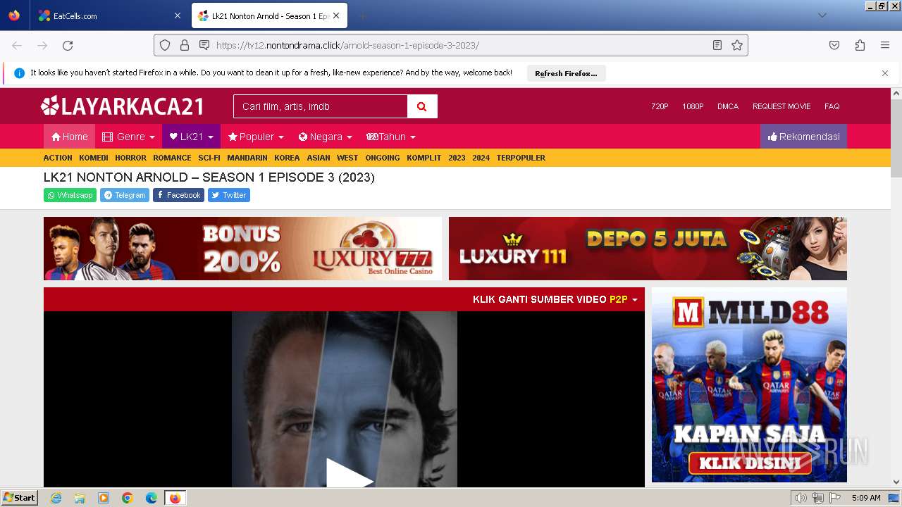902x507 pixels.
Task: Select the ROMANCE category
Action: coord(172,158)
